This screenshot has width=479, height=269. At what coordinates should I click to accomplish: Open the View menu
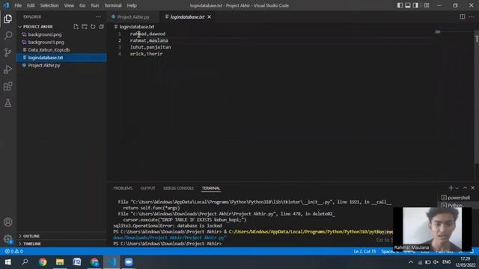(69, 5)
